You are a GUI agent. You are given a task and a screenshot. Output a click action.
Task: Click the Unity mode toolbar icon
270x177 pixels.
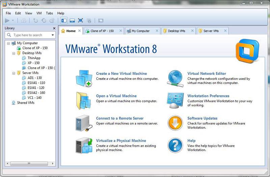tap(89, 21)
